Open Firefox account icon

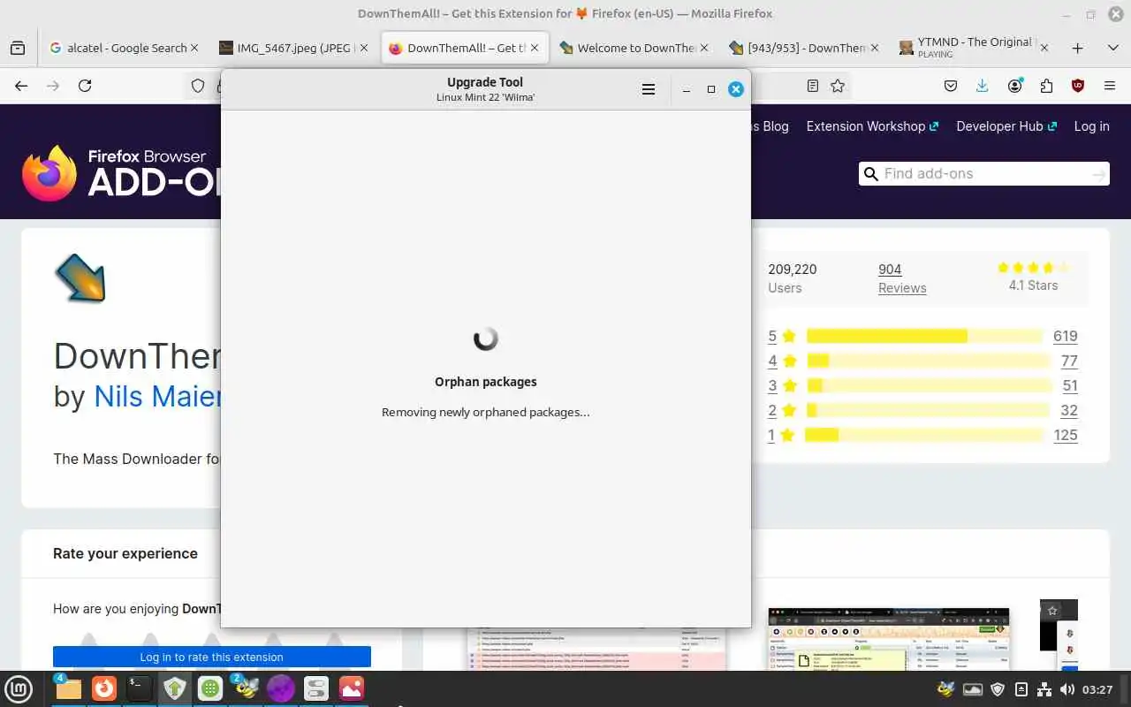[x=1015, y=86]
